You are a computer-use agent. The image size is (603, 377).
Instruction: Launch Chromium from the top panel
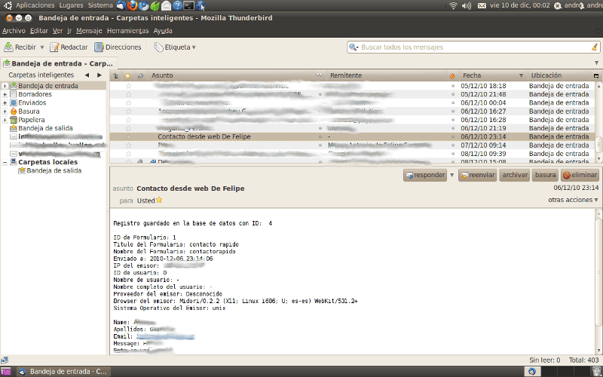pyautogui.click(x=144, y=5)
